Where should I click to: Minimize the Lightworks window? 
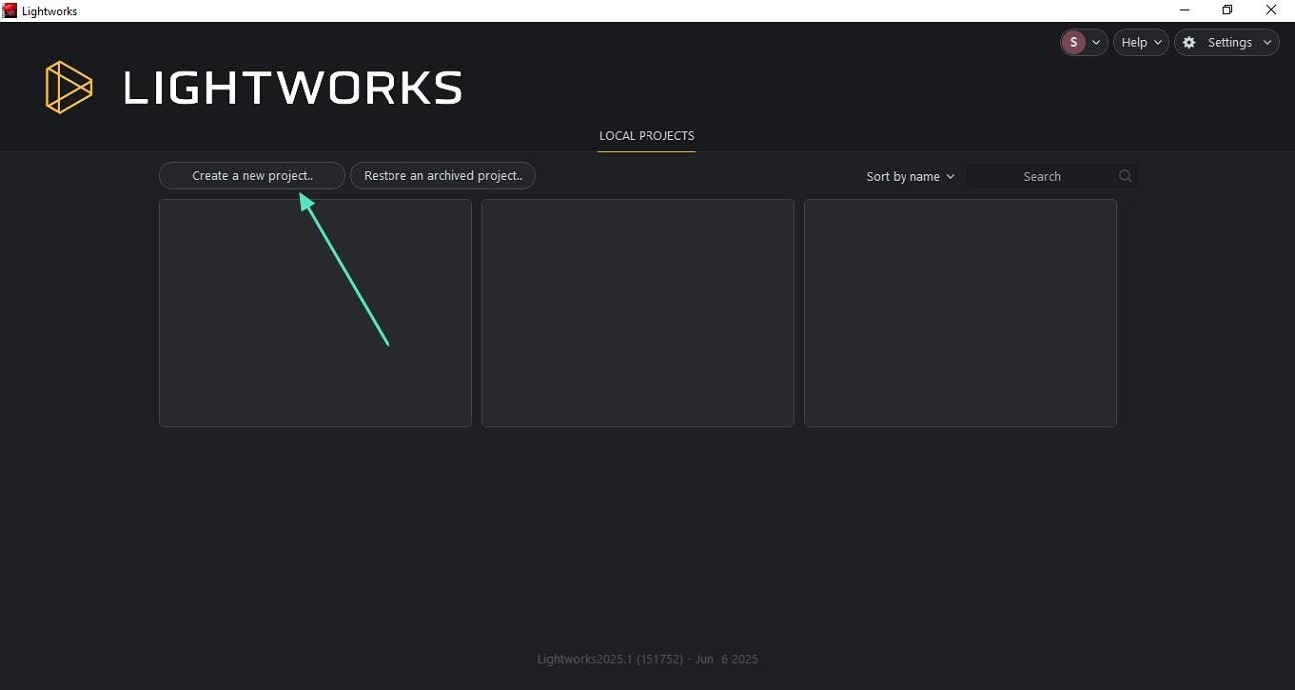point(1184,11)
